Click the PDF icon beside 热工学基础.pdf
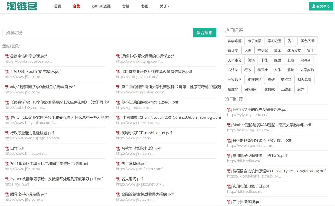The width and height of the screenshot is (335, 206). click(118, 164)
